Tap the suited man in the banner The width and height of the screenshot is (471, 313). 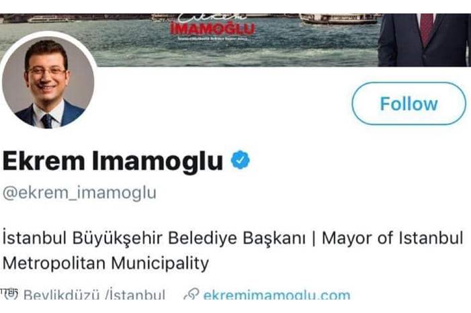click(424, 40)
